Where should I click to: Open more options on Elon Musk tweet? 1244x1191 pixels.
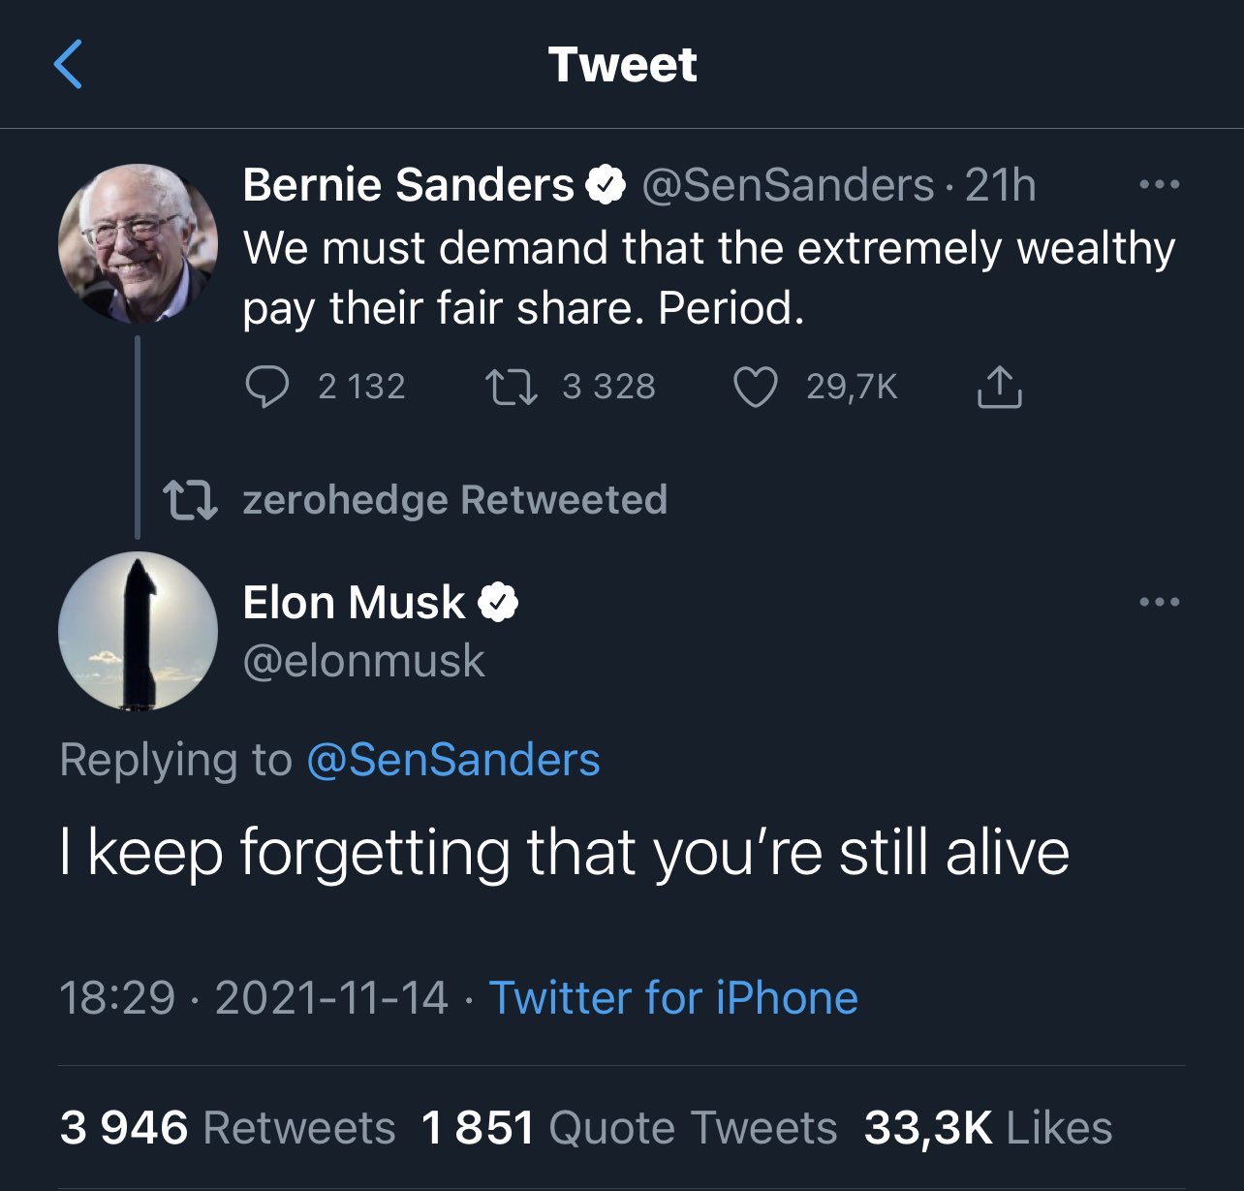(x=1160, y=602)
